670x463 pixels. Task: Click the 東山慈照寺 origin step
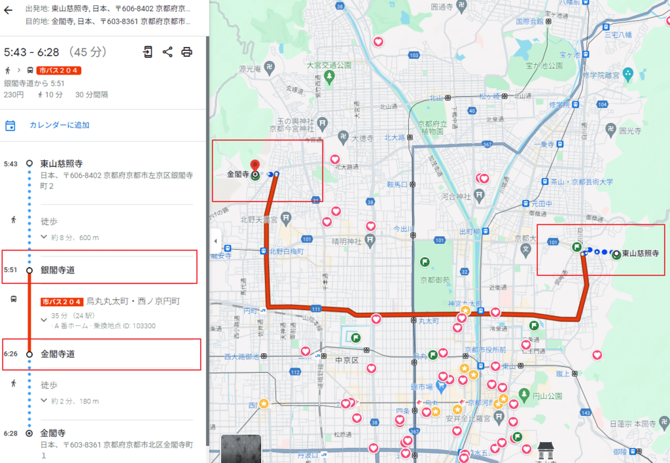click(62, 163)
